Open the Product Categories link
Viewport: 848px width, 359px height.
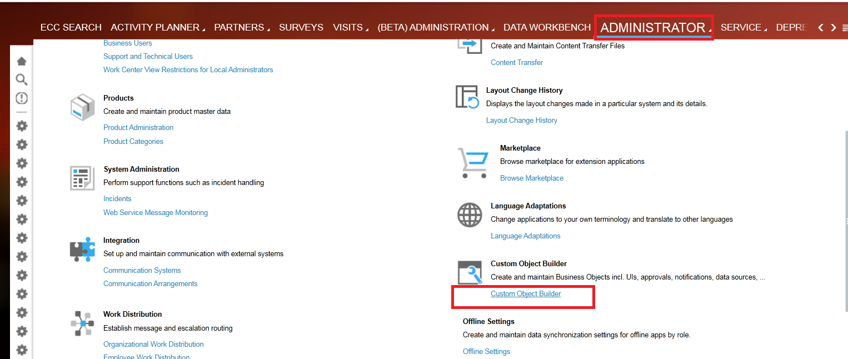[x=133, y=141]
